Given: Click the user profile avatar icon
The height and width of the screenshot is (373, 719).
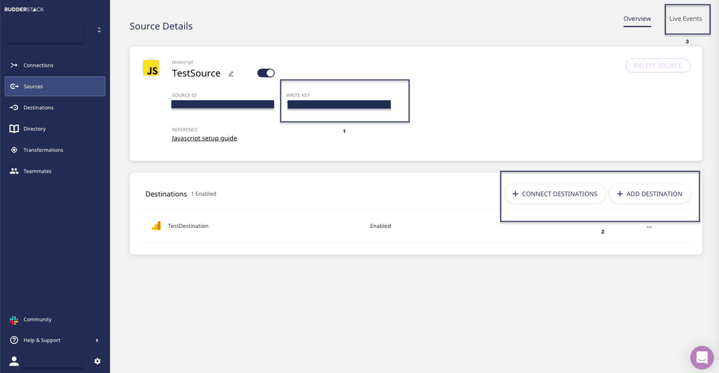Looking at the screenshot, I should click(x=14, y=361).
